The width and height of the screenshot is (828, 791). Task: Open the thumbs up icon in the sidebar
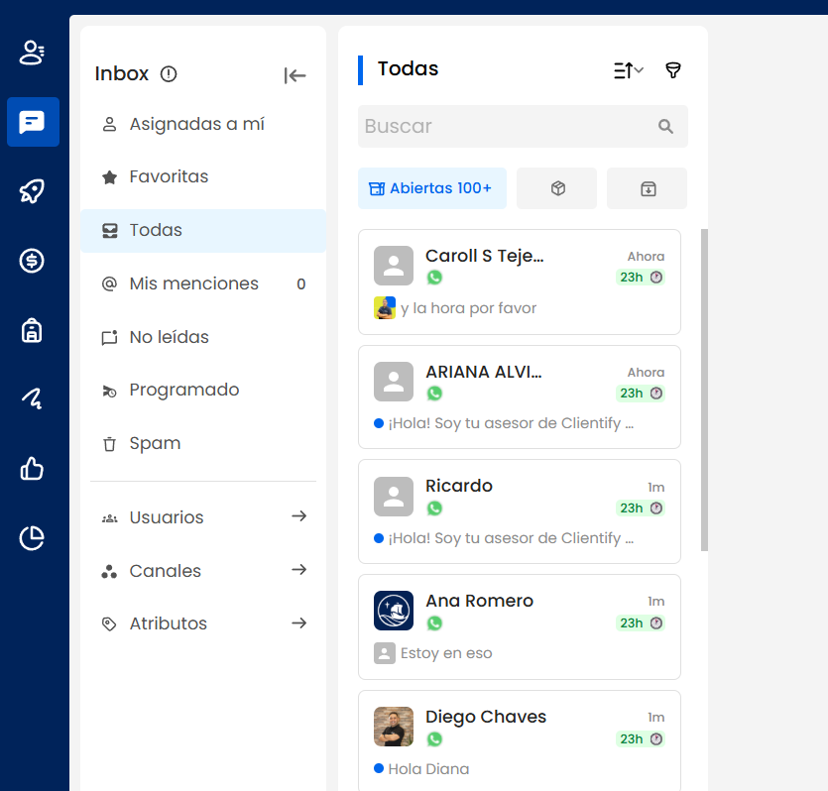[x=32, y=469]
